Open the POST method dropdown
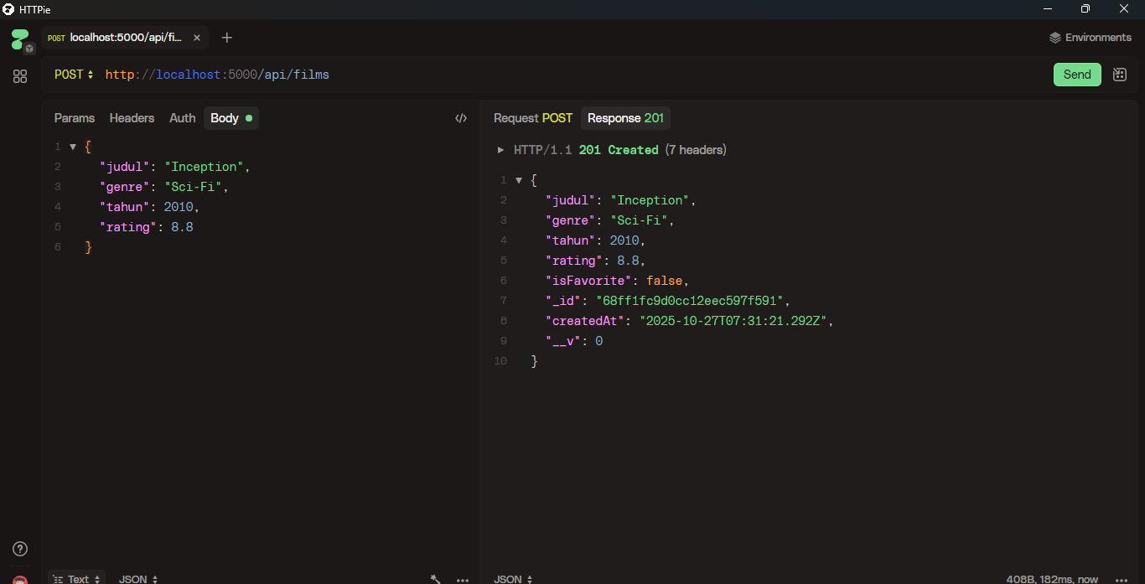This screenshot has height=584, width=1145. coord(74,75)
